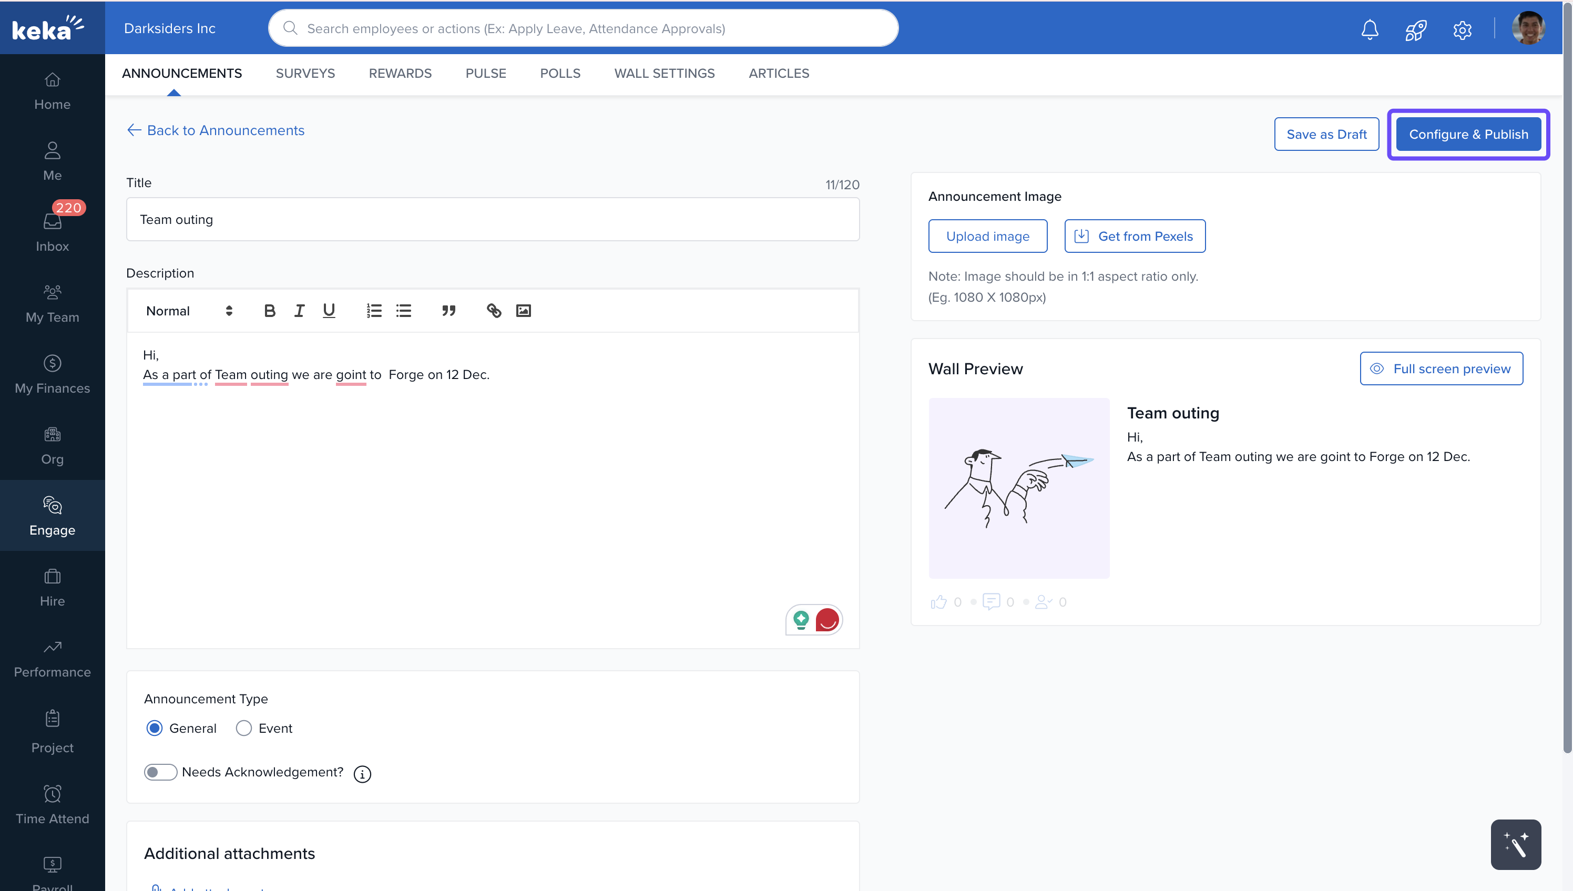This screenshot has width=1573, height=891.
Task: Click the Bold formatting icon
Action: (269, 311)
